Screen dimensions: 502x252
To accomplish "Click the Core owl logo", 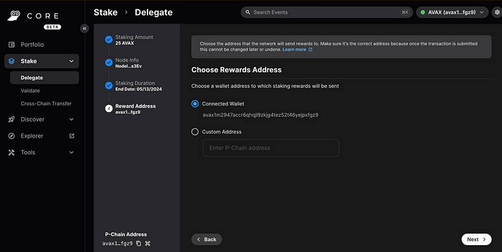I will coord(14,15).
